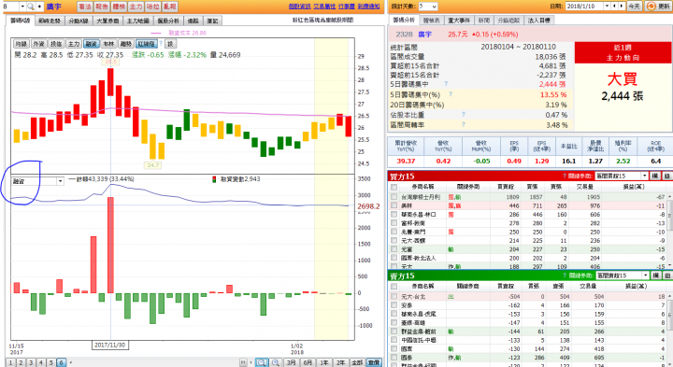Switch to the 即時走勢 tab
673x367 pixels.
(50, 21)
